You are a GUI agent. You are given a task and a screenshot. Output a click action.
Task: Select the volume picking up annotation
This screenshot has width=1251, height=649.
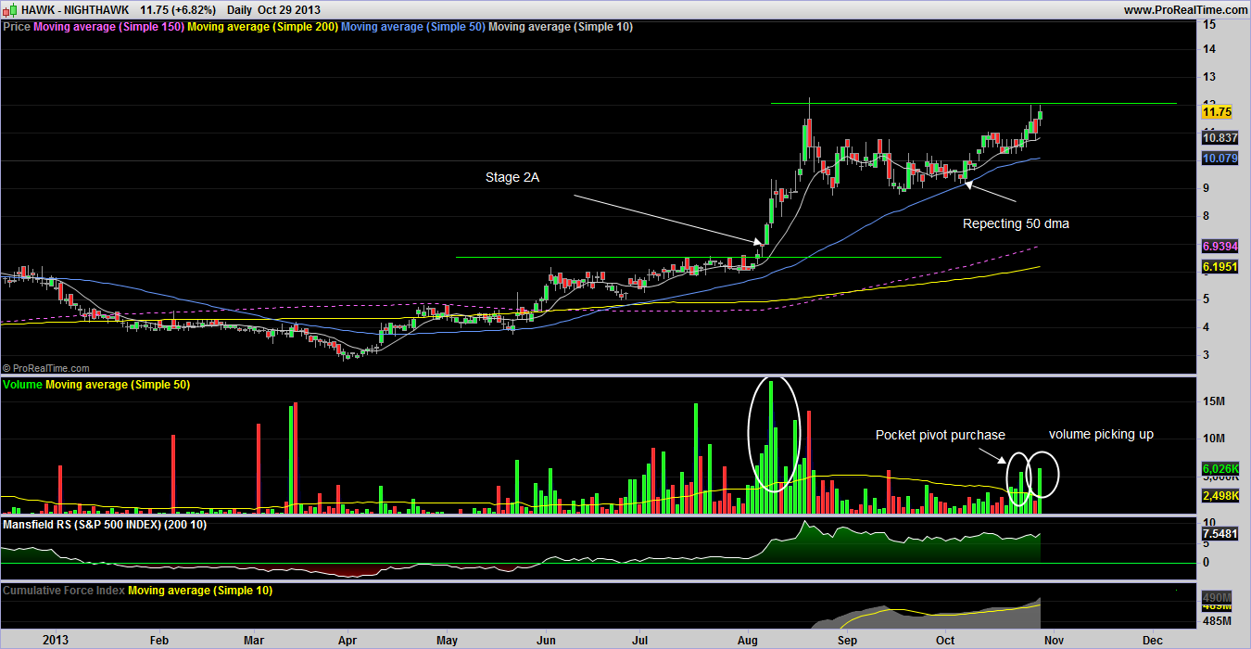[1101, 434]
